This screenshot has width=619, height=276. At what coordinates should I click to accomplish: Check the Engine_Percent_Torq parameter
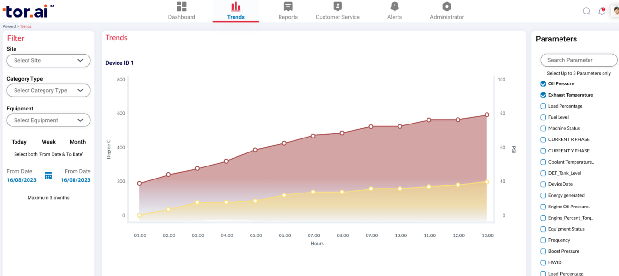tap(543, 218)
